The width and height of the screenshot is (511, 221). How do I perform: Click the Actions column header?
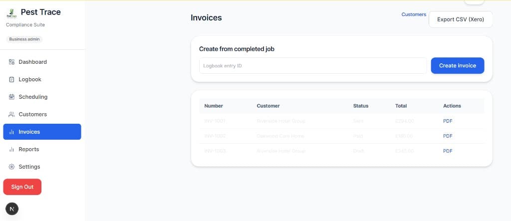[x=452, y=106]
